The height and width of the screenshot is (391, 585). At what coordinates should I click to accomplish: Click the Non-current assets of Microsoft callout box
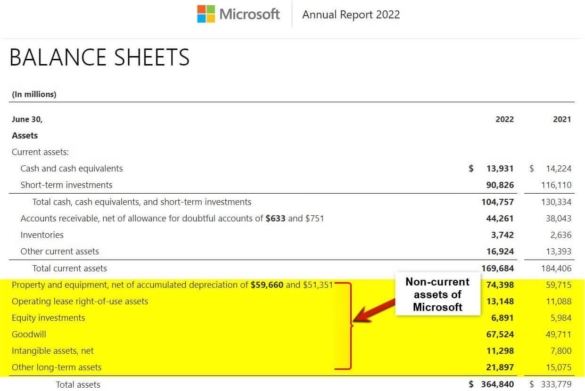(437, 294)
